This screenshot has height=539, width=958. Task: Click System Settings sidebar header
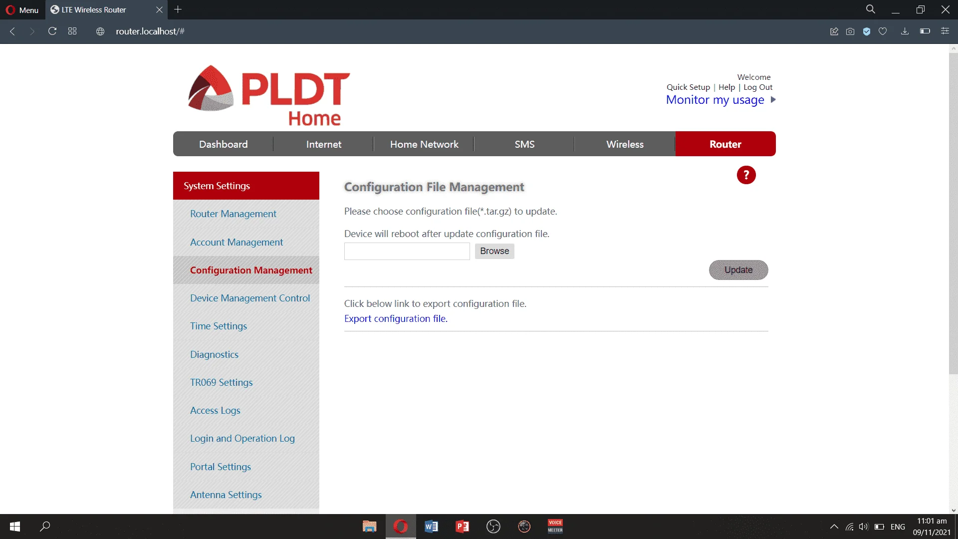[x=246, y=186]
